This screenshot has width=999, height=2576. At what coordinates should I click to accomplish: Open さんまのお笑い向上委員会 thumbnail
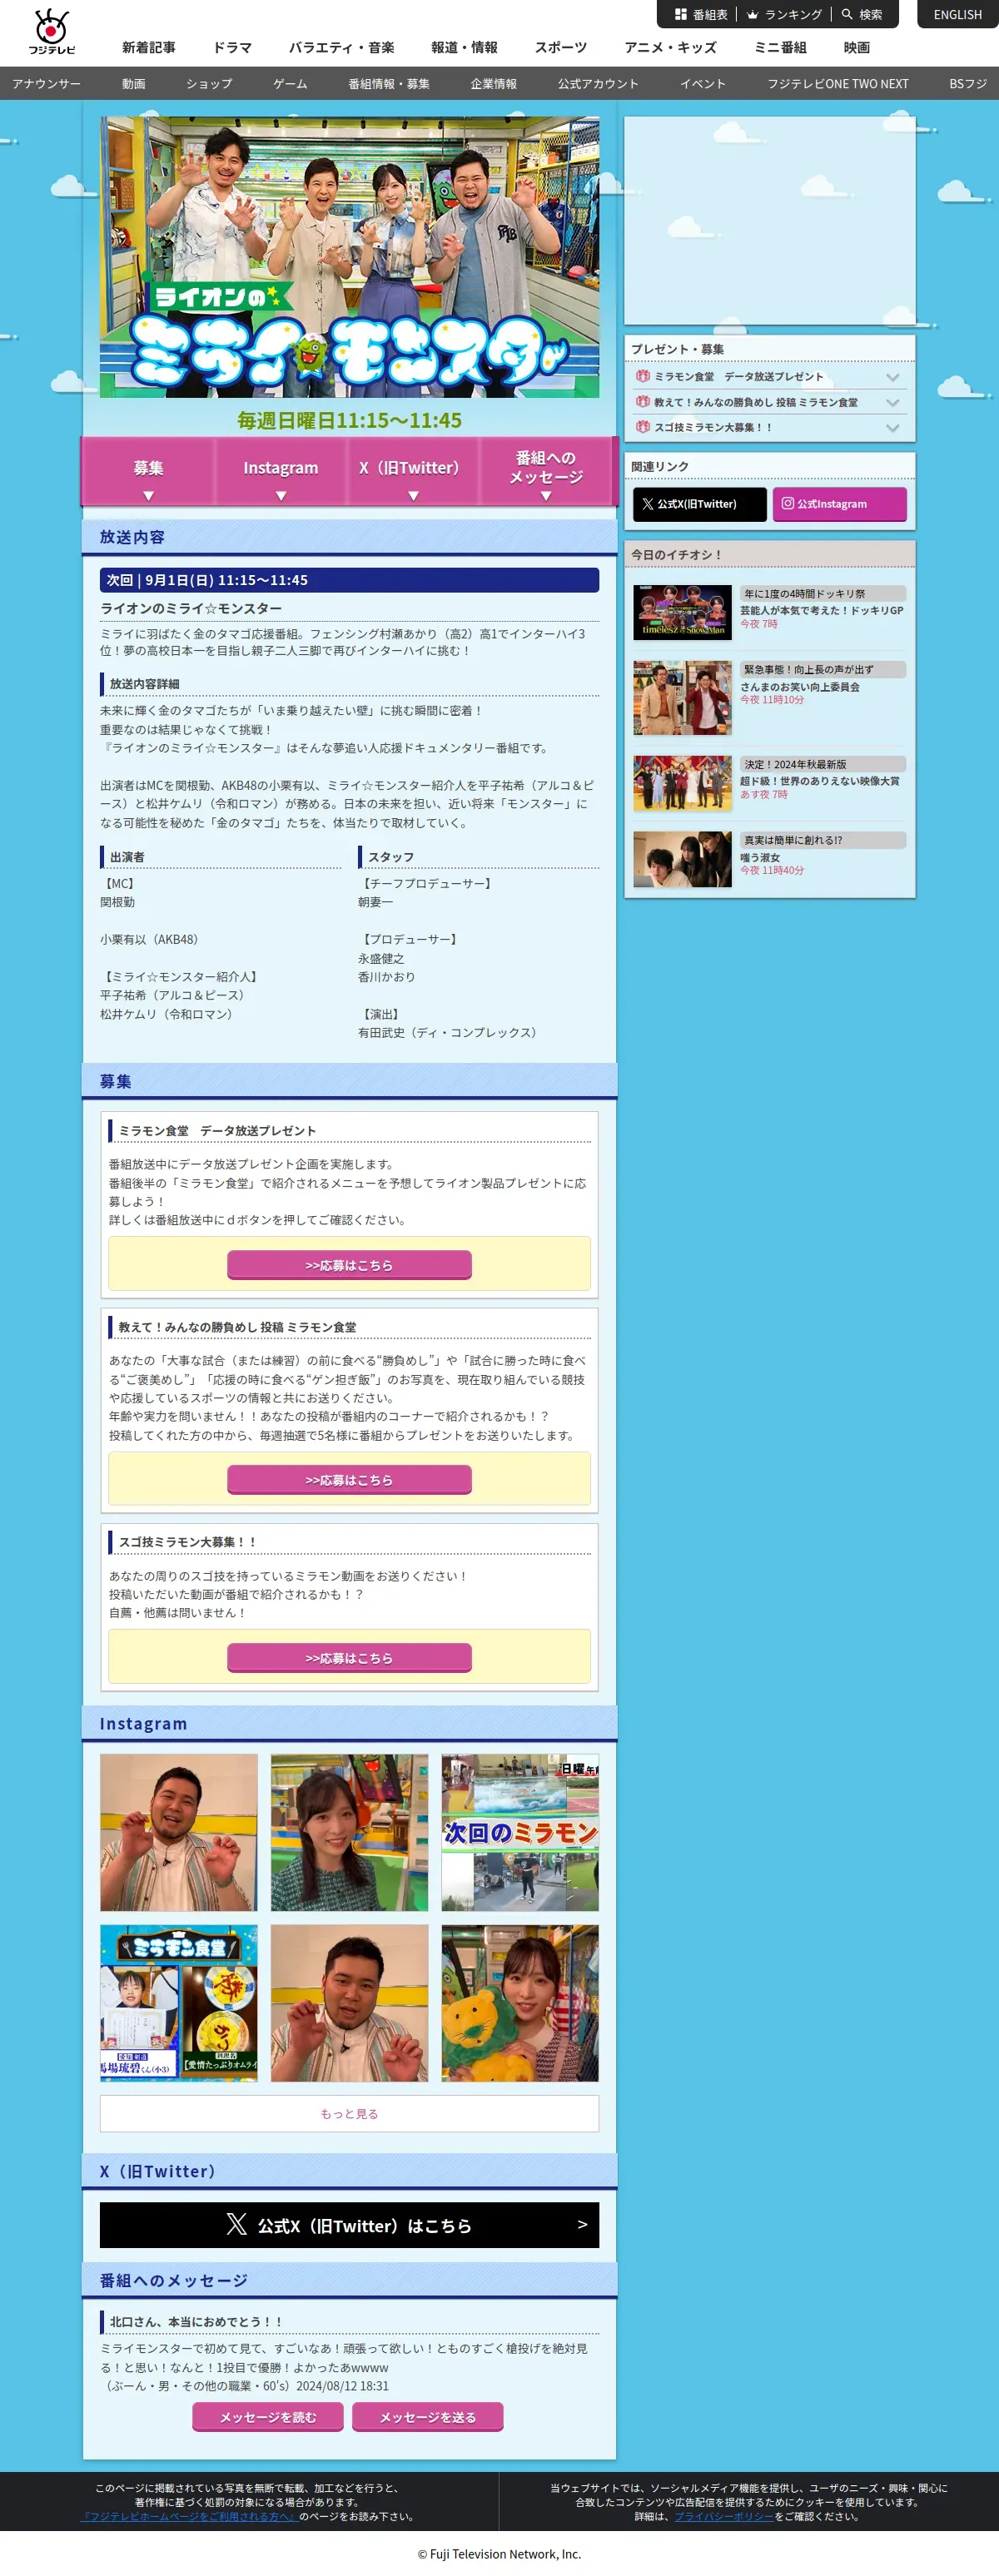click(682, 698)
